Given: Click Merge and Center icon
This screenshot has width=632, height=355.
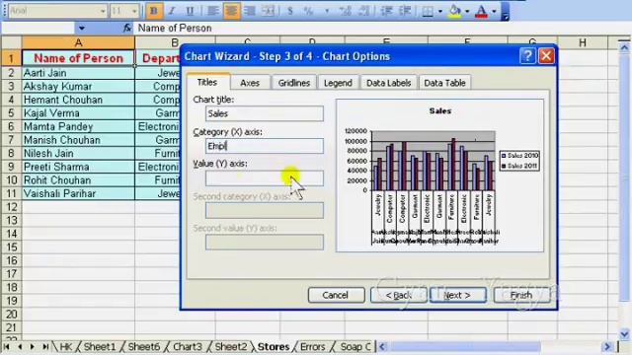Looking at the screenshot, I should (x=268, y=11).
